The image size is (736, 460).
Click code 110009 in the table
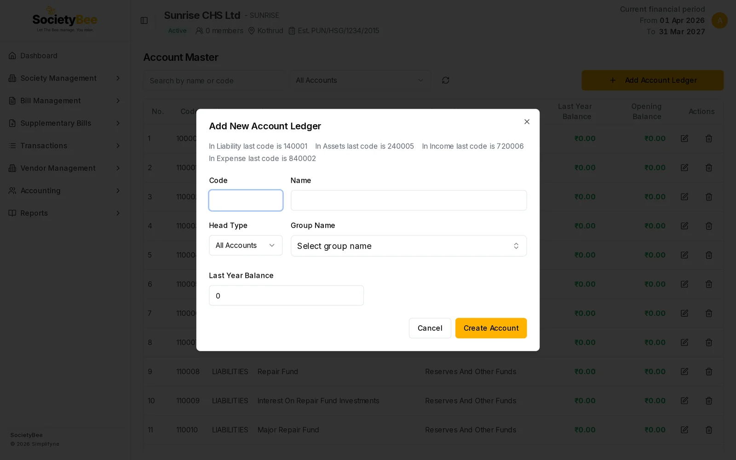[188, 401]
